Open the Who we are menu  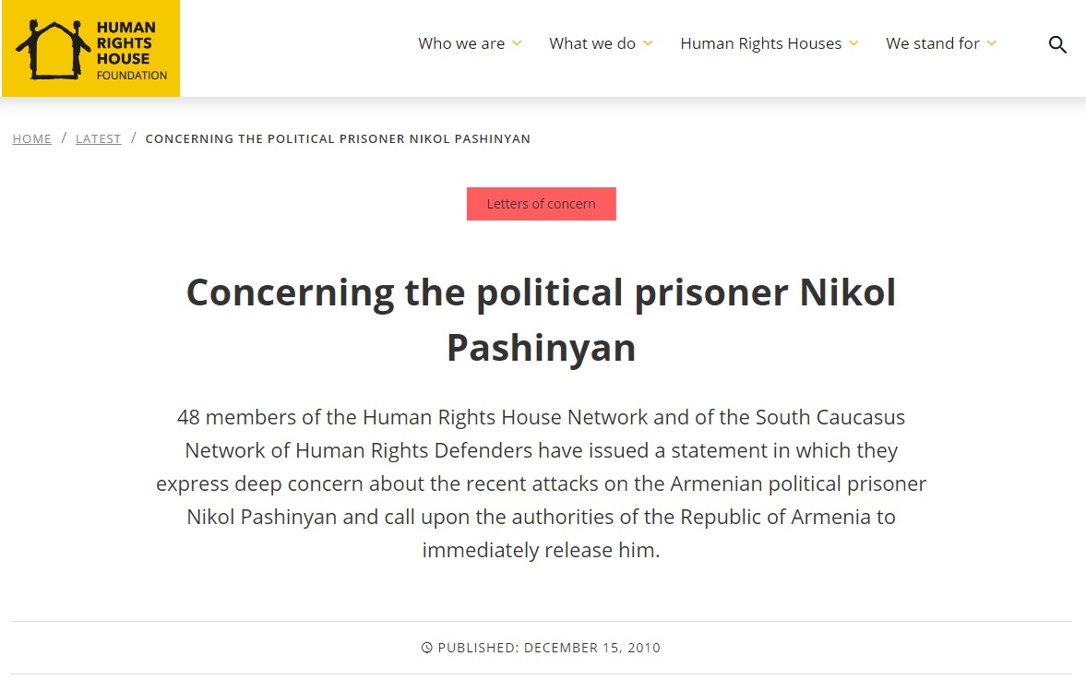pyautogui.click(x=461, y=43)
